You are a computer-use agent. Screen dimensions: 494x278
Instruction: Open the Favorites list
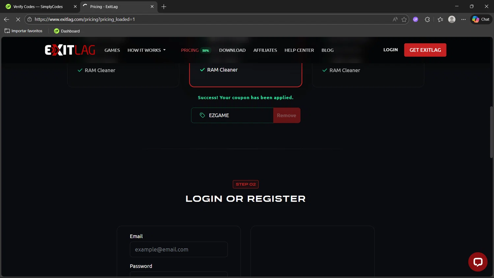tap(440, 19)
